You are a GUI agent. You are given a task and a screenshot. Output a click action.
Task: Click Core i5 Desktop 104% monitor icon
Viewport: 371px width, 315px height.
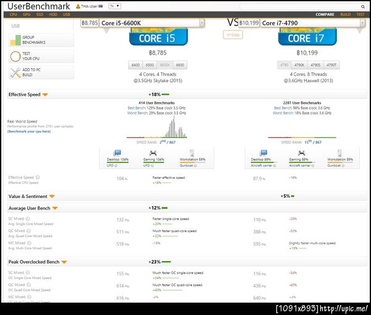pos(117,153)
